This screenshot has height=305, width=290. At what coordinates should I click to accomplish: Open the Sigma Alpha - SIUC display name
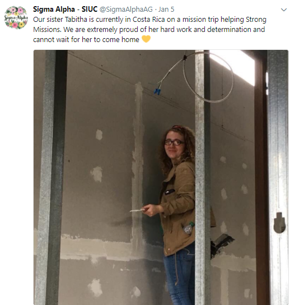pyautogui.click(x=65, y=9)
